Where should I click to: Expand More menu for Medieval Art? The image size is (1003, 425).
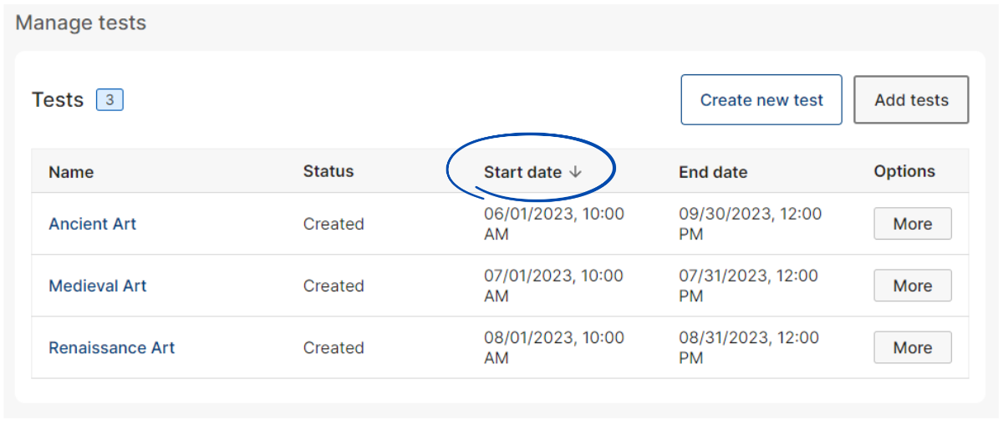point(913,286)
